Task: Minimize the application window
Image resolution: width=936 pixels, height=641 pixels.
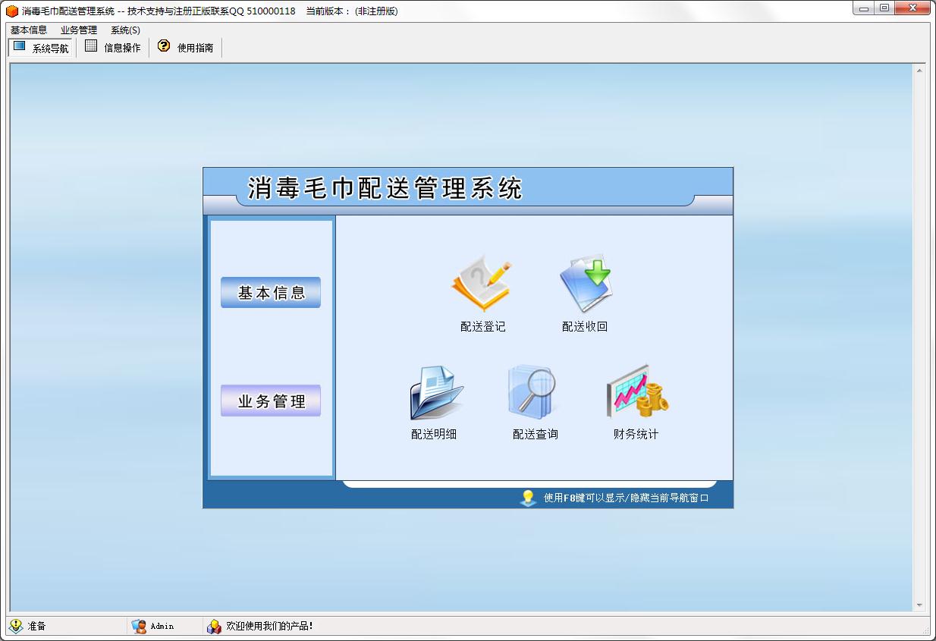Action: (864, 8)
